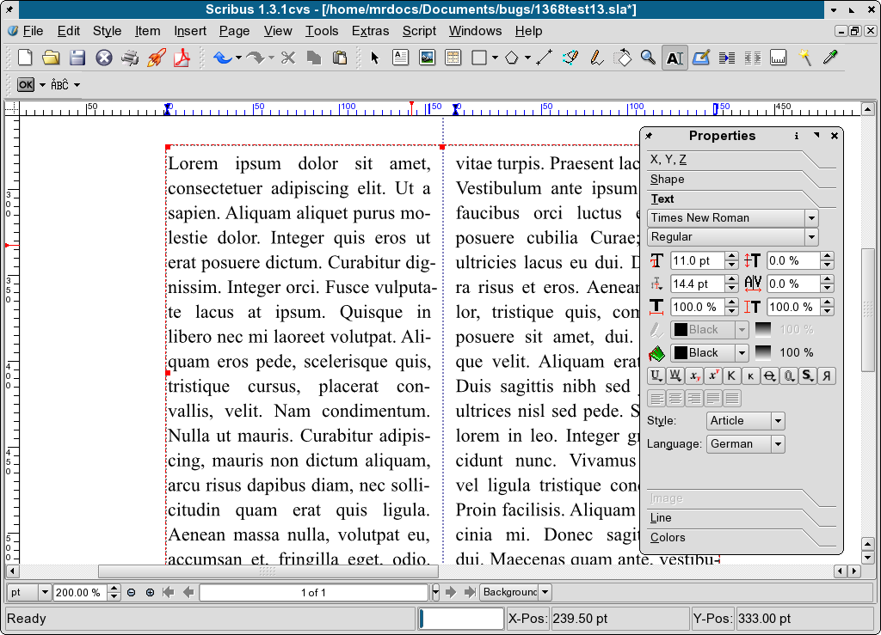Toggle Underline text style button
Image resolution: width=881 pixels, height=635 pixels.
[x=656, y=376]
